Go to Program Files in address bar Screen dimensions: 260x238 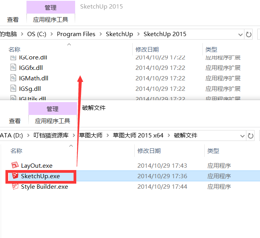76,34
